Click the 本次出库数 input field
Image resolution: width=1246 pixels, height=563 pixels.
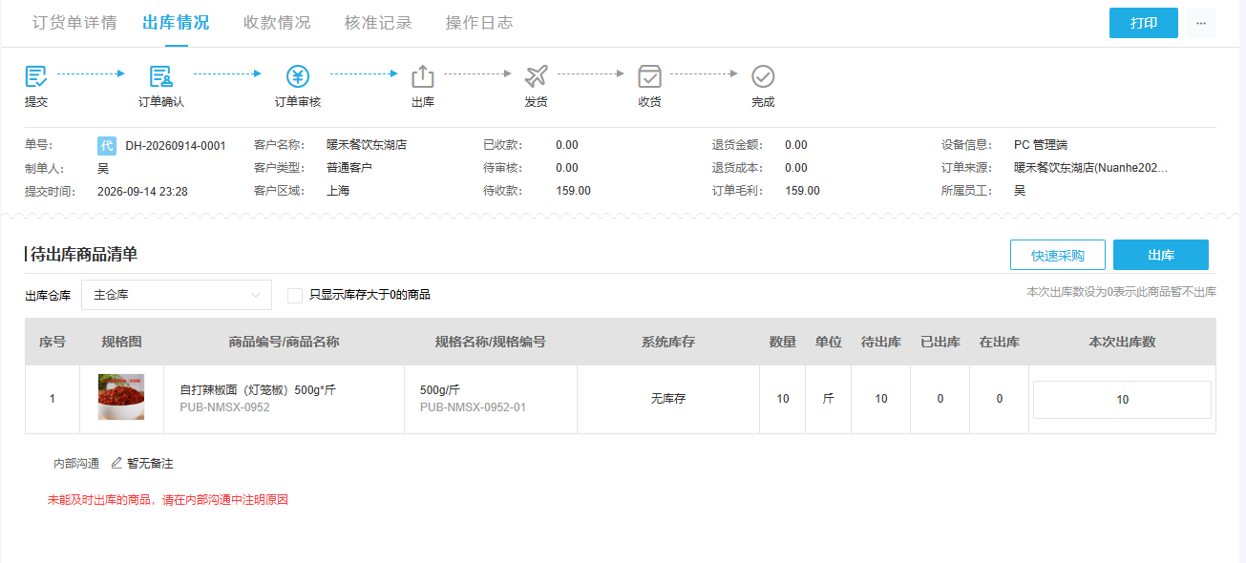click(x=1122, y=400)
